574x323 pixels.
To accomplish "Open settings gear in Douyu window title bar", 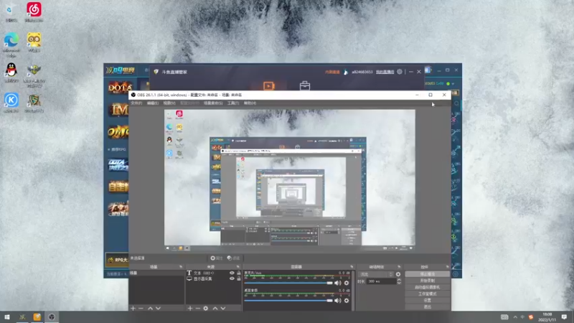I will [400, 72].
